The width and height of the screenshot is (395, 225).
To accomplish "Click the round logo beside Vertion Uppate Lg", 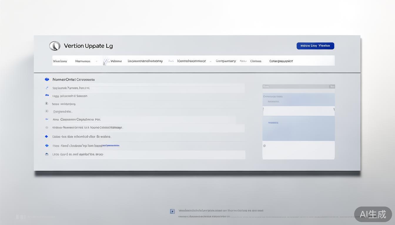I will pyautogui.click(x=55, y=46).
